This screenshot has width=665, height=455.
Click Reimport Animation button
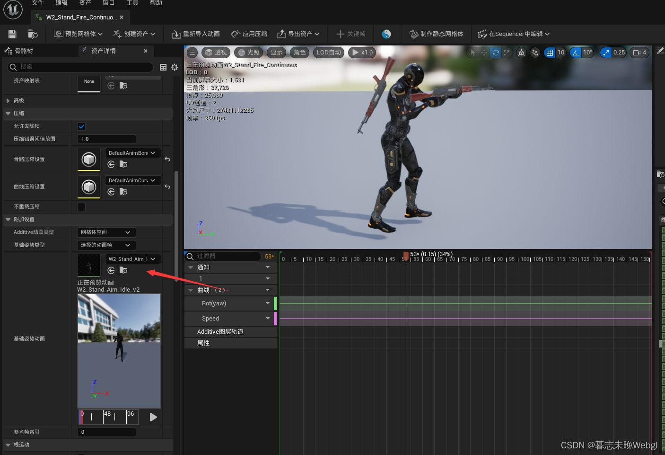point(195,34)
